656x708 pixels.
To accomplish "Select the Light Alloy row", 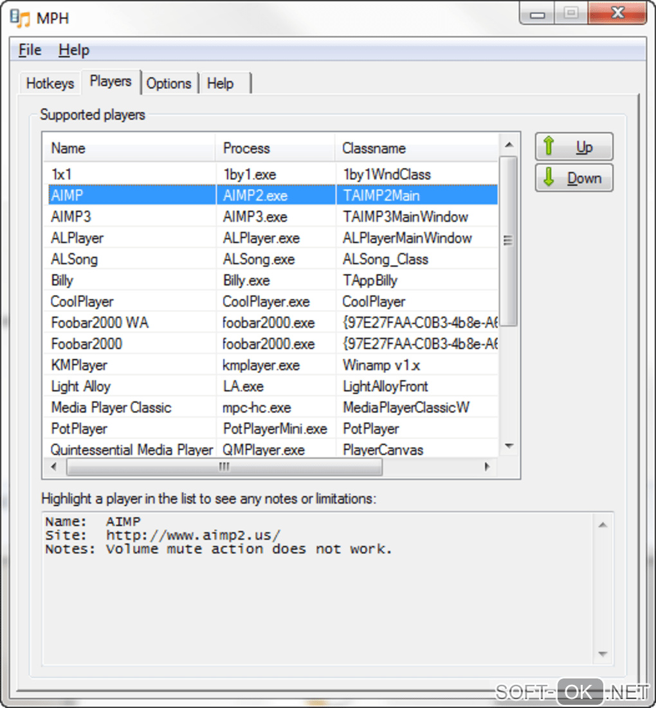I will 271,386.
